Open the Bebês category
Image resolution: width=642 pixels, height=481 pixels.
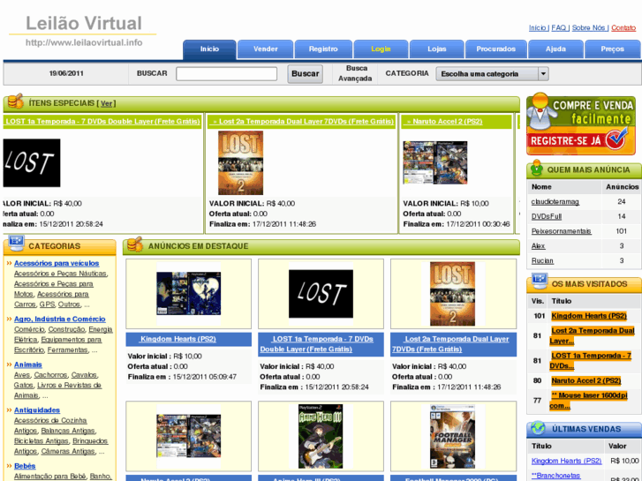(25, 466)
